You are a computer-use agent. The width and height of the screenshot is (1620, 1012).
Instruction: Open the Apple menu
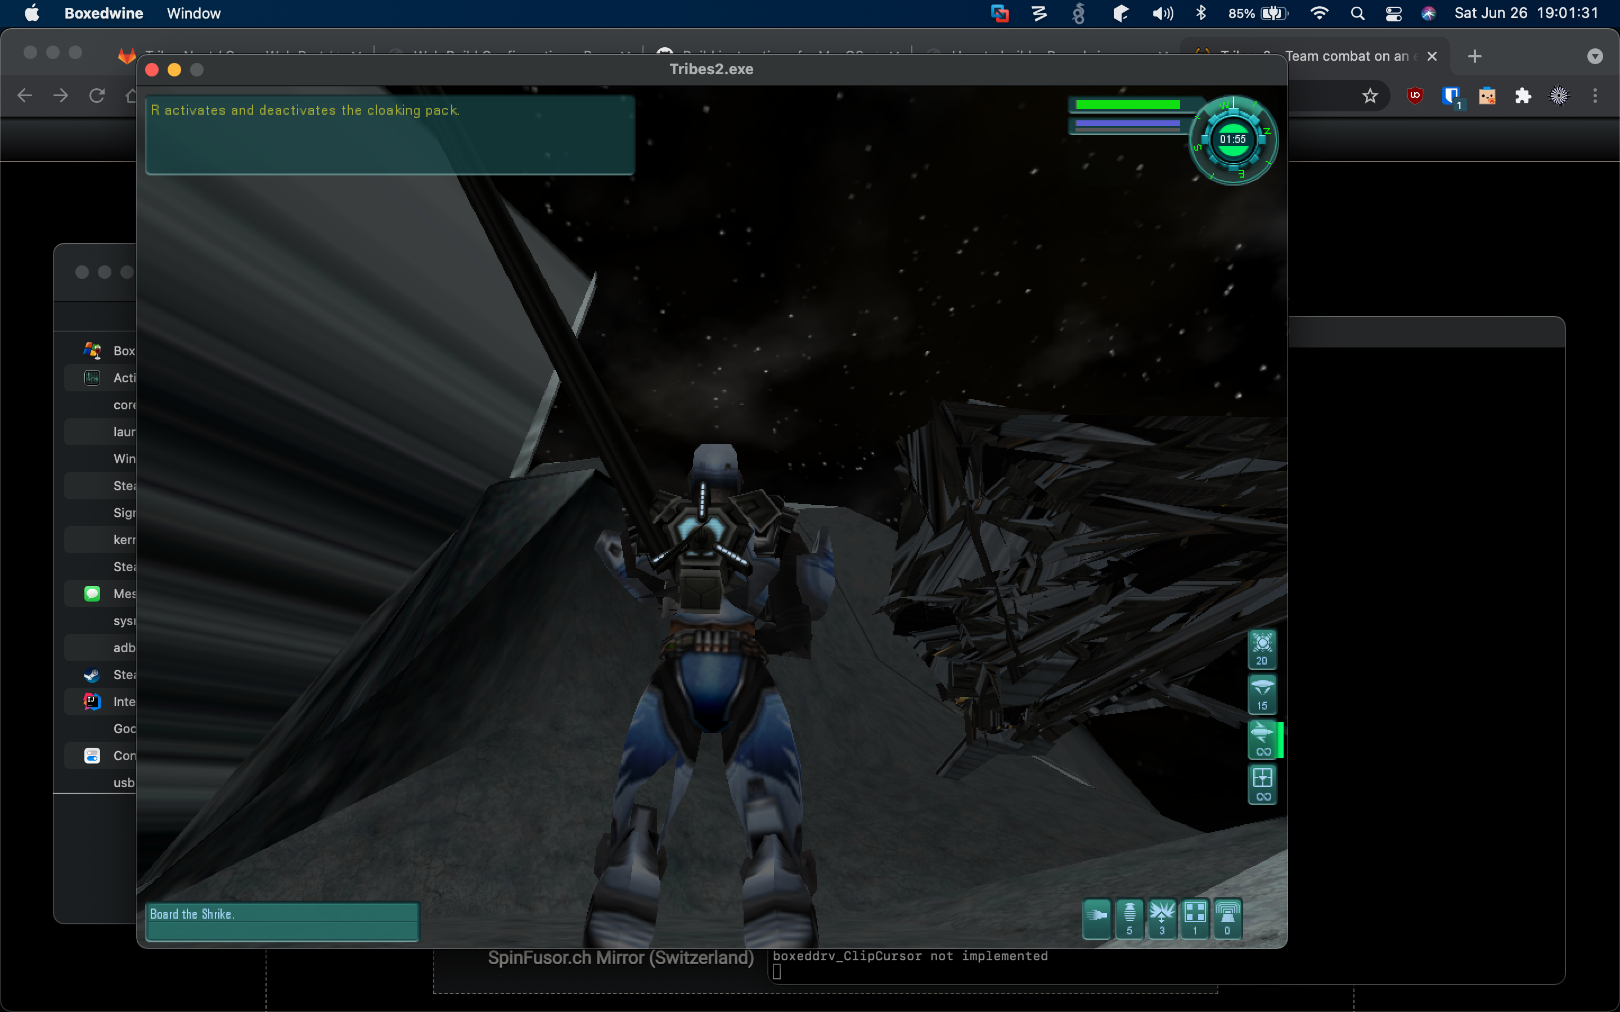pyautogui.click(x=31, y=13)
